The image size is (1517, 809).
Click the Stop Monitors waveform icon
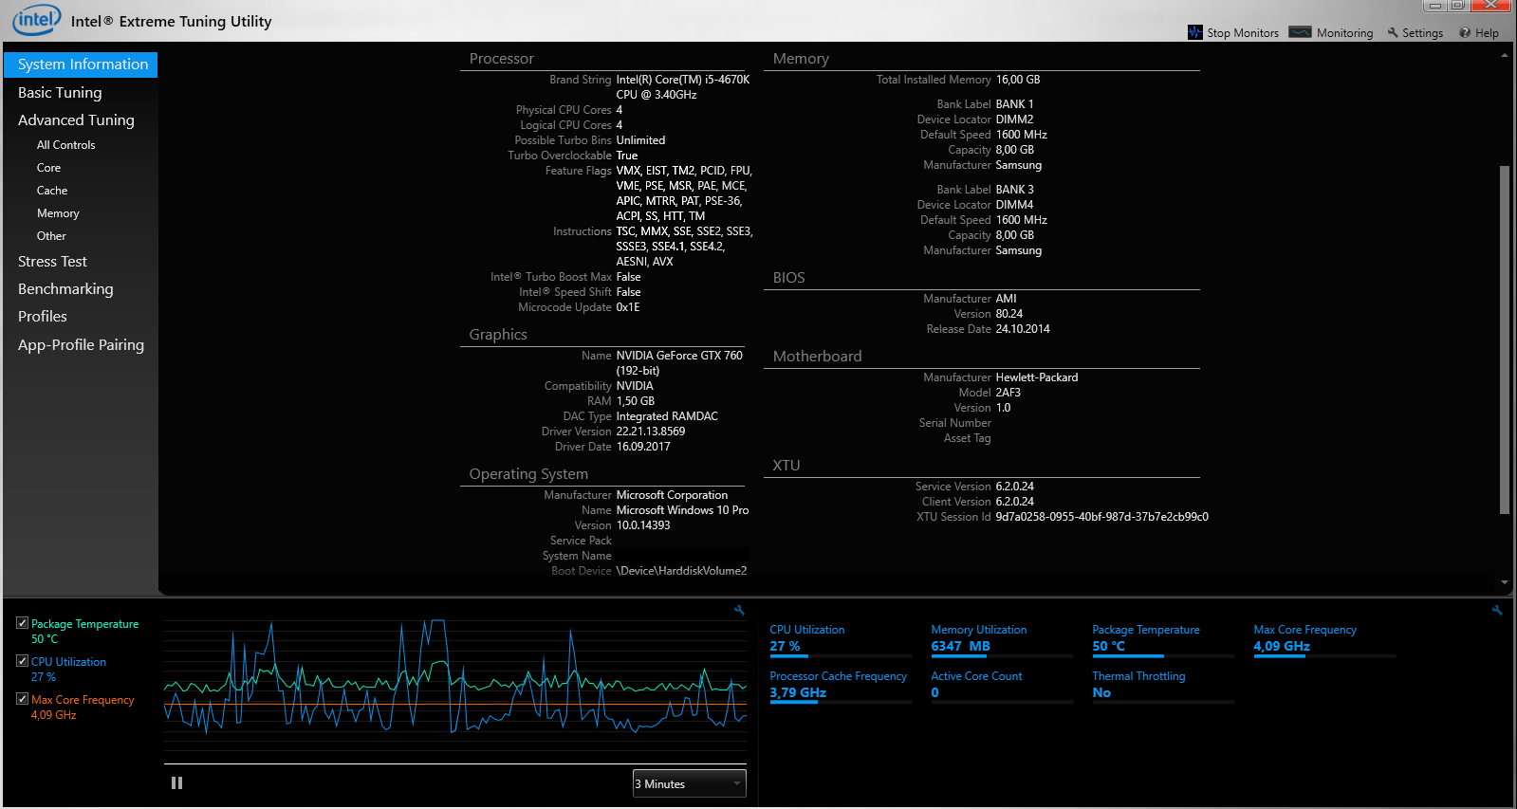pos(1194,32)
